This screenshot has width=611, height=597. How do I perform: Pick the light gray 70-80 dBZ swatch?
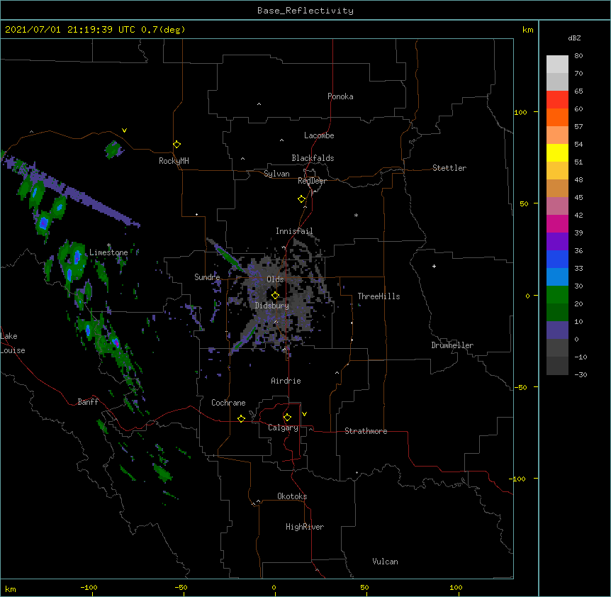[557, 65]
